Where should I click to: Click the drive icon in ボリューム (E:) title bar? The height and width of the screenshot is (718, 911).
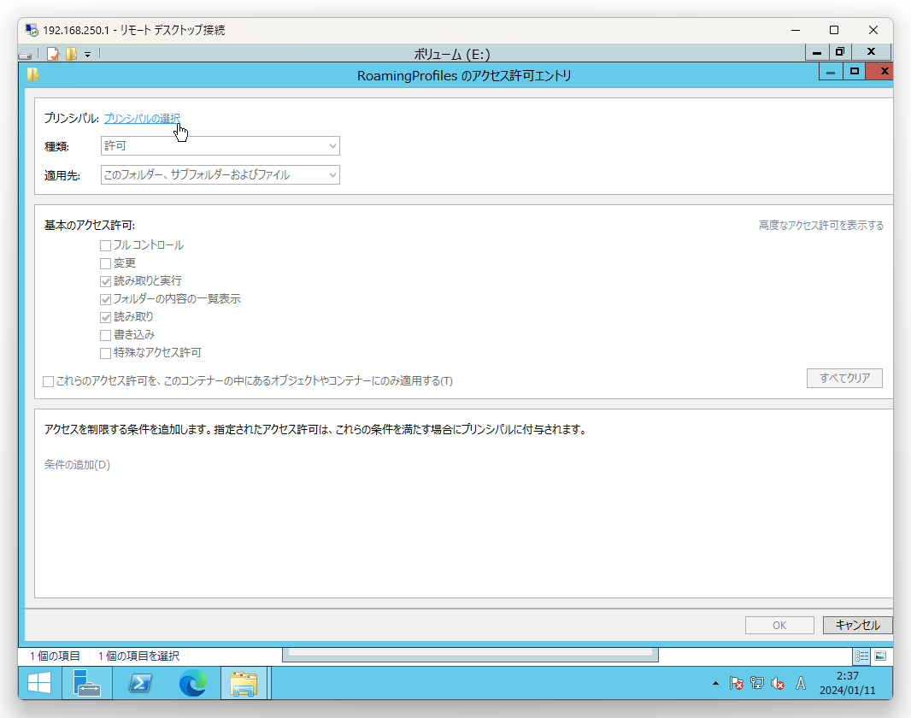[x=25, y=56]
